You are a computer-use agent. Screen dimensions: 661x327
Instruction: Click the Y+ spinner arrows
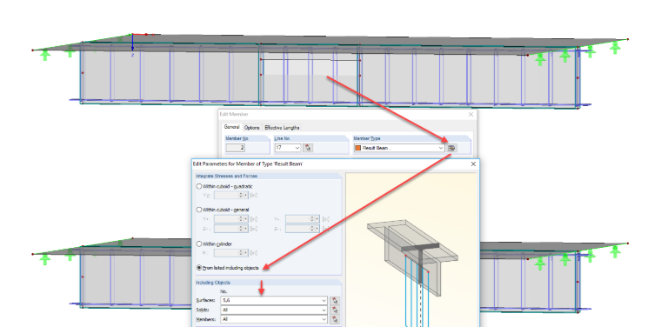242,218
